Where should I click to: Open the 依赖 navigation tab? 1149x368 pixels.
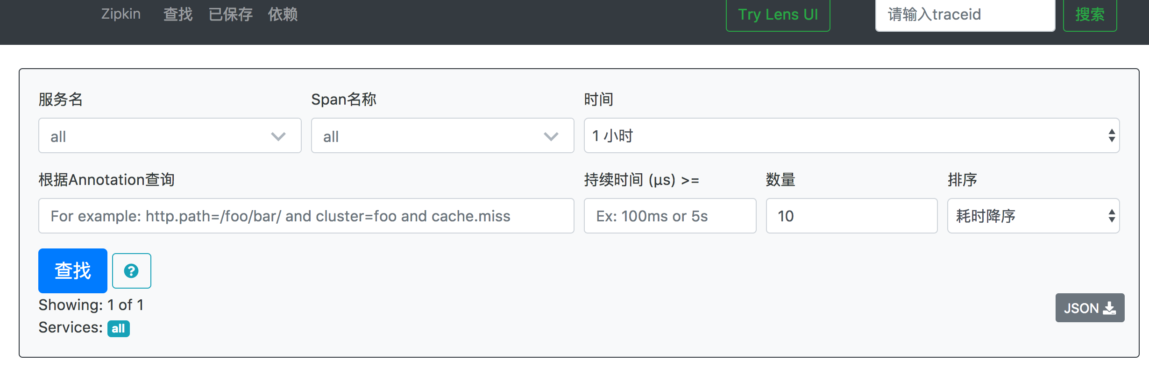pyautogui.click(x=283, y=14)
